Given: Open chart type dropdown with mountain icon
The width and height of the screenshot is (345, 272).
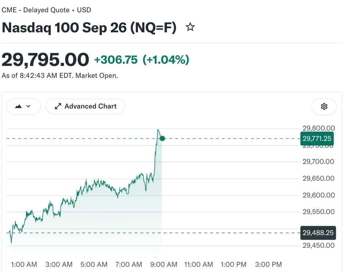Looking at the screenshot, I should tap(24, 106).
